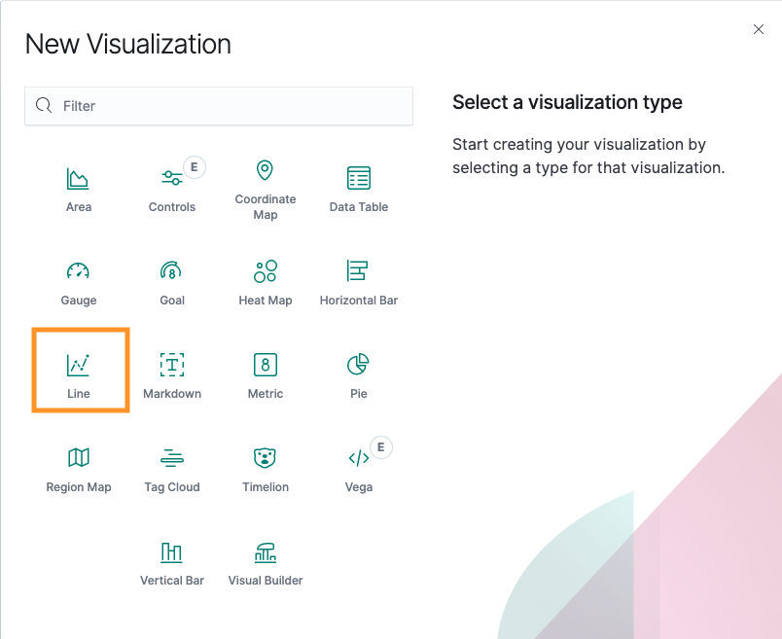The image size is (782, 639).
Task: Click the experimental E badge on Vega
Action: click(x=381, y=447)
